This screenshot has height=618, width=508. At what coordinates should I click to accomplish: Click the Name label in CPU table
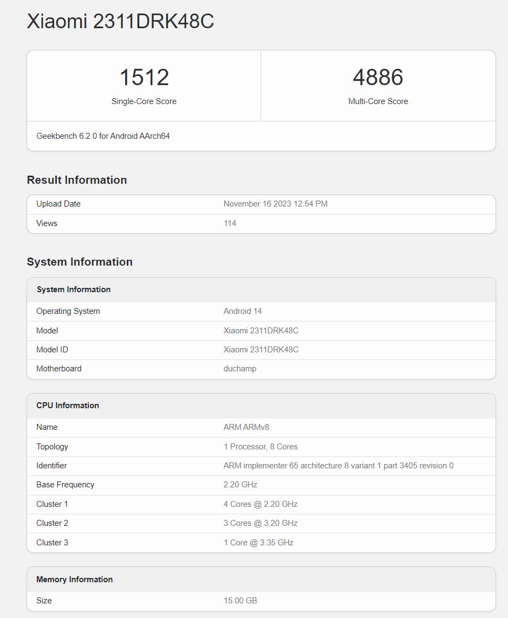point(47,427)
